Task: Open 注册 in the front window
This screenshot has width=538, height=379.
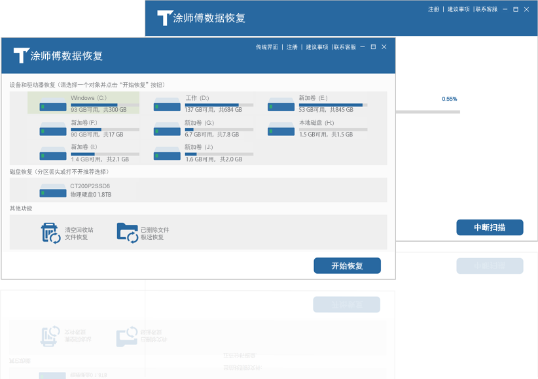Action: click(x=292, y=47)
